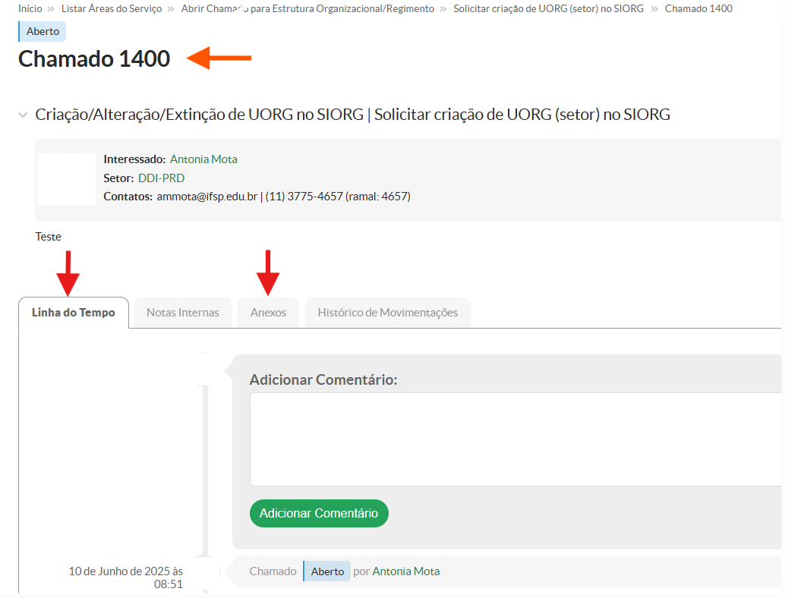The width and height of the screenshot is (785, 598).
Task: Click the ammota@ifsp.edu.br contact email
Action: (x=206, y=197)
